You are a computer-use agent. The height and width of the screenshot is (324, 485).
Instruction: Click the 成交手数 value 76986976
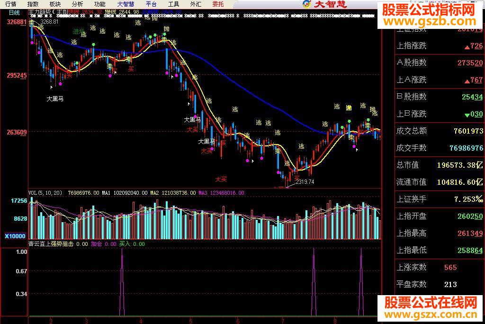(x=466, y=148)
